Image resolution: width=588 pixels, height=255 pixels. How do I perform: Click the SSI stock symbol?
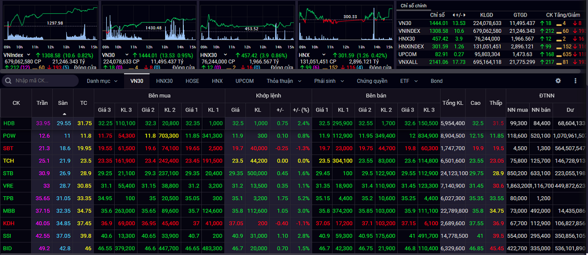tap(8, 235)
